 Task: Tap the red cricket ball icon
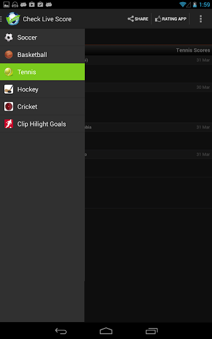(x=8, y=106)
